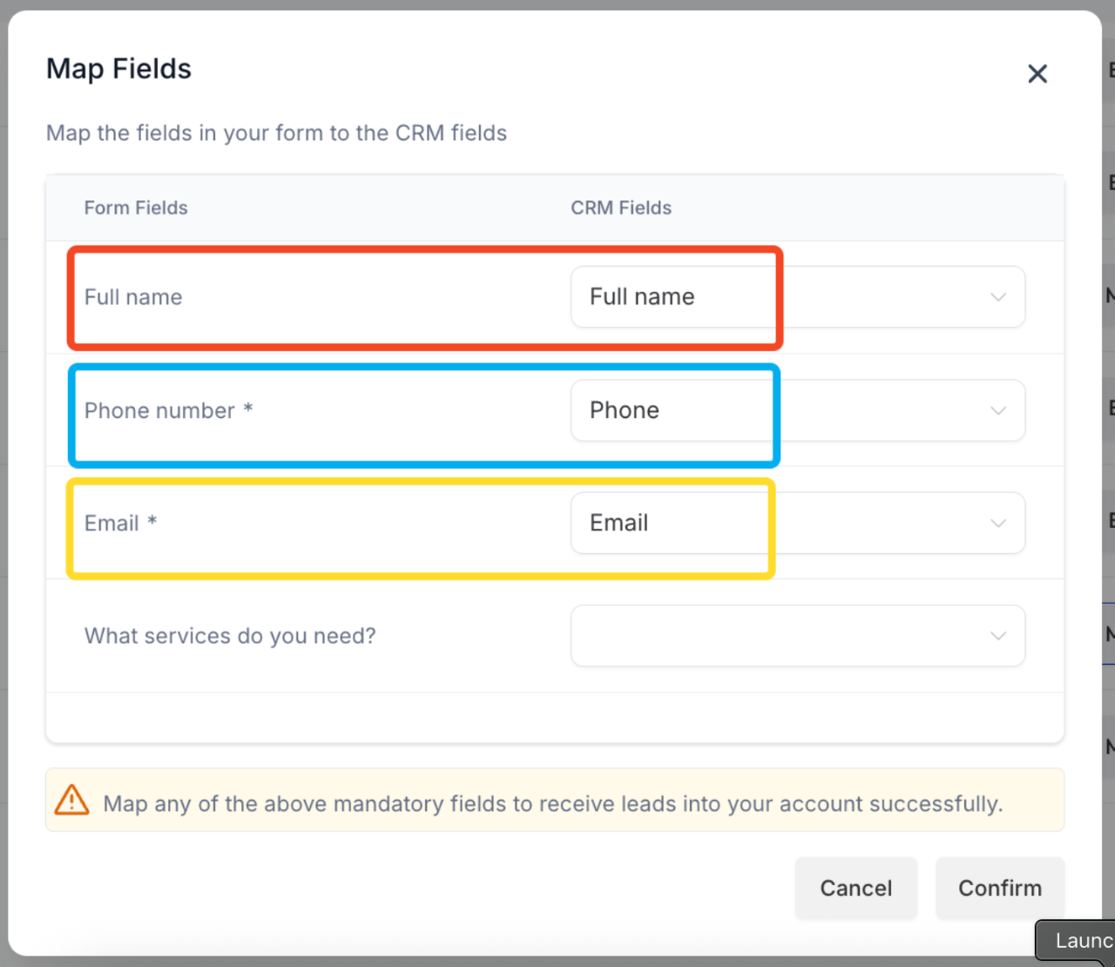Click the subtitle about mapping form to CRM
Viewport: 1115px width, 967px height.
point(276,133)
